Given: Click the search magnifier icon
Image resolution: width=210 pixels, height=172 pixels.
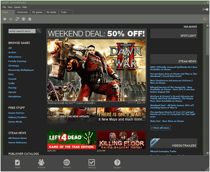Looking at the screenshot, I should pyautogui.click(x=39, y=31).
